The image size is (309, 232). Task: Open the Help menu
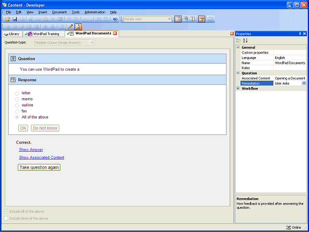click(x=113, y=12)
